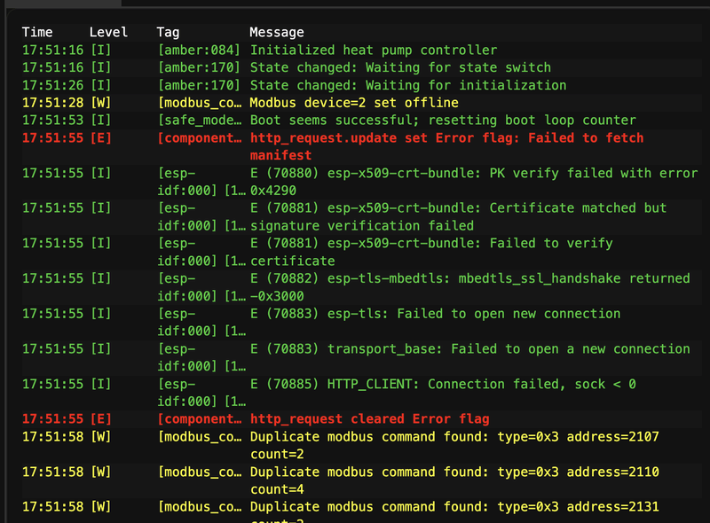Click timestamp 17:51:26

(x=53, y=85)
